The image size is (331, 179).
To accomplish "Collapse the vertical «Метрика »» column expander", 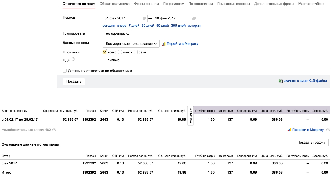I will point(191,116).
